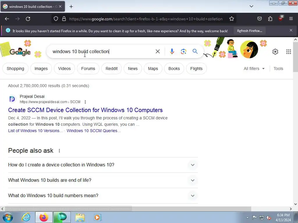Open Create SCCM Device Collection result

pyautogui.click(x=85, y=110)
